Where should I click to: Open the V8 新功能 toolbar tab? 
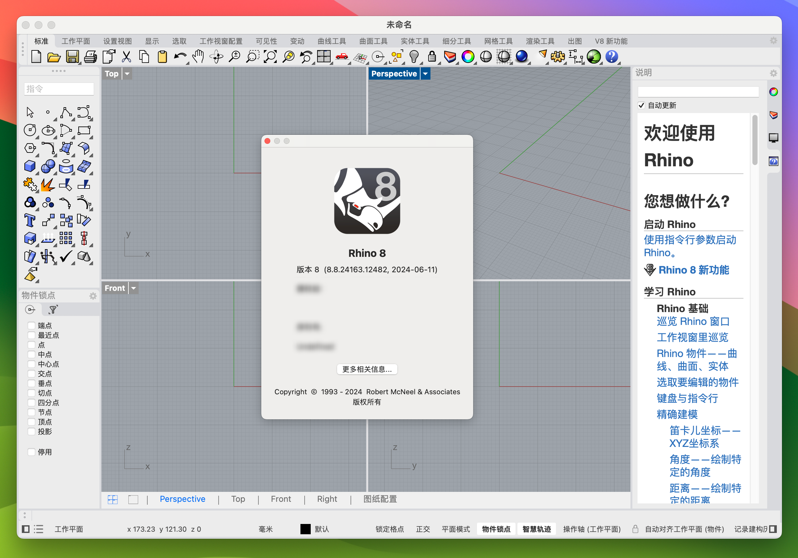tap(611, 41)
